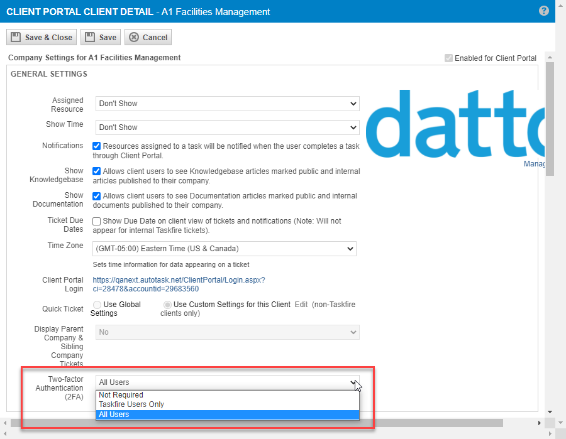Choose All Users option in 2FA list

point(228,415)
